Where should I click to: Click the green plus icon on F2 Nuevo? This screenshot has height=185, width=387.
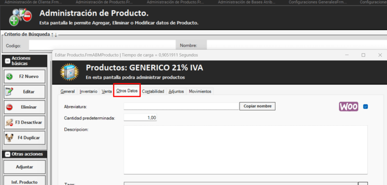click(x=9, y=76)
